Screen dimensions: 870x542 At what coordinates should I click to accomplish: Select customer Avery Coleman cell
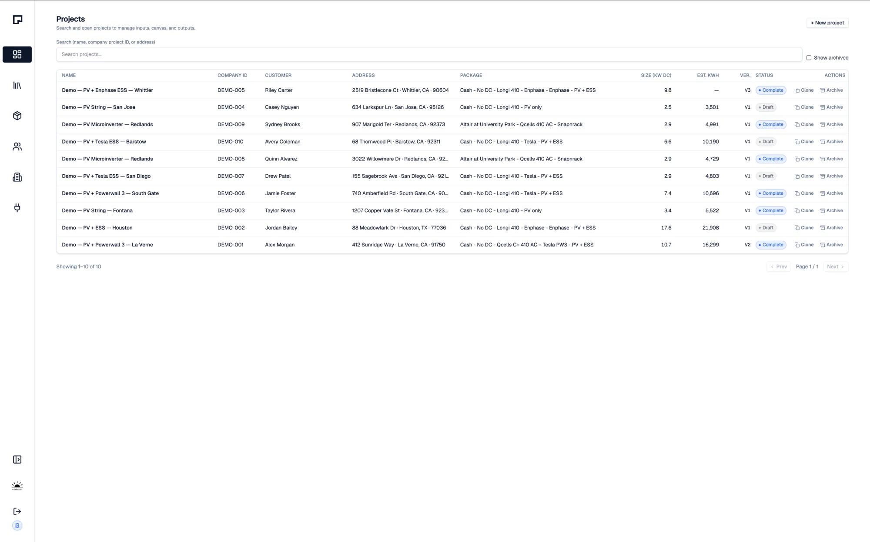click(283, 142)
